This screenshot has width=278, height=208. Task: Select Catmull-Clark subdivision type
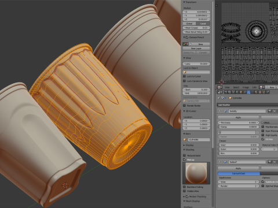[x=239, y=173]
